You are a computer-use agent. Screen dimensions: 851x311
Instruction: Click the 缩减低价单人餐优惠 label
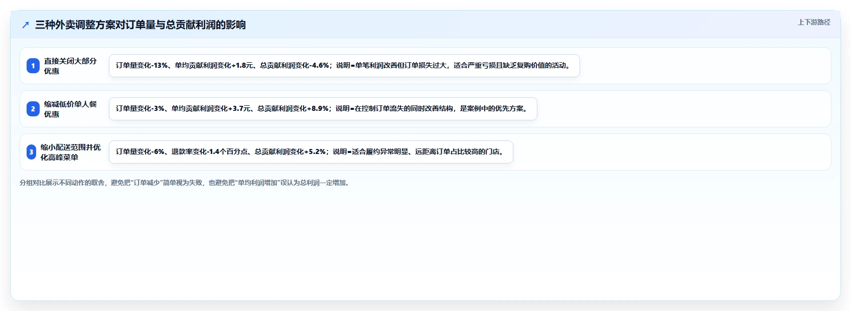click(70, 109)
